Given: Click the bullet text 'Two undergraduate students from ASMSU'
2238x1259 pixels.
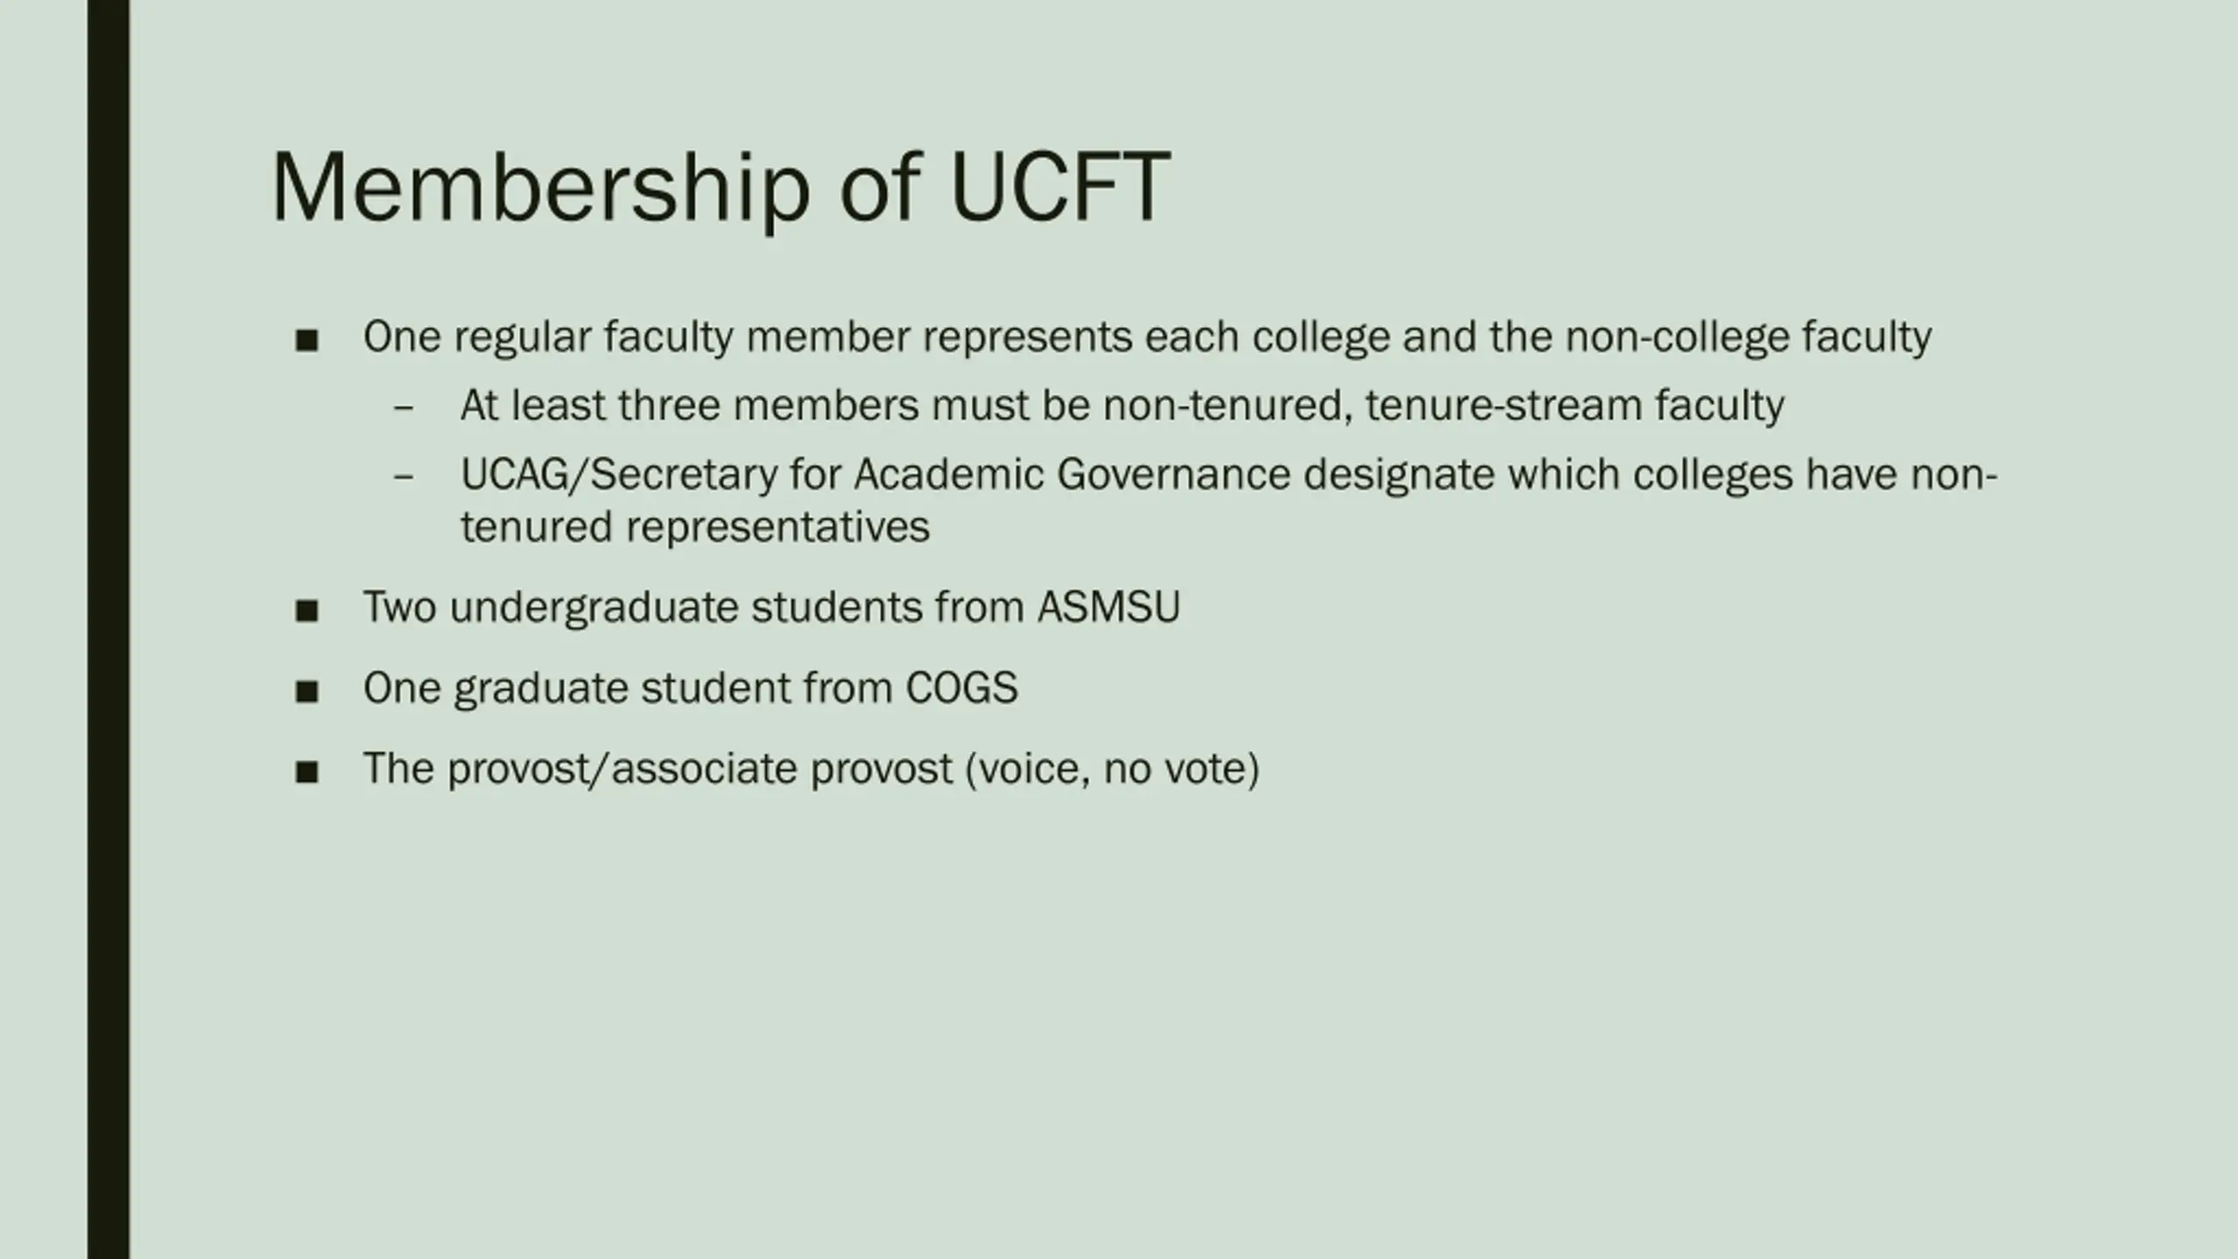Looking at the screenshot, I should [x=771, y=608].
